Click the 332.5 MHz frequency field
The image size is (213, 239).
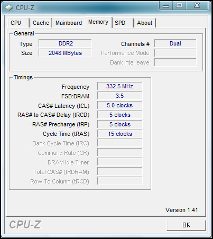[x=120, y=86]
